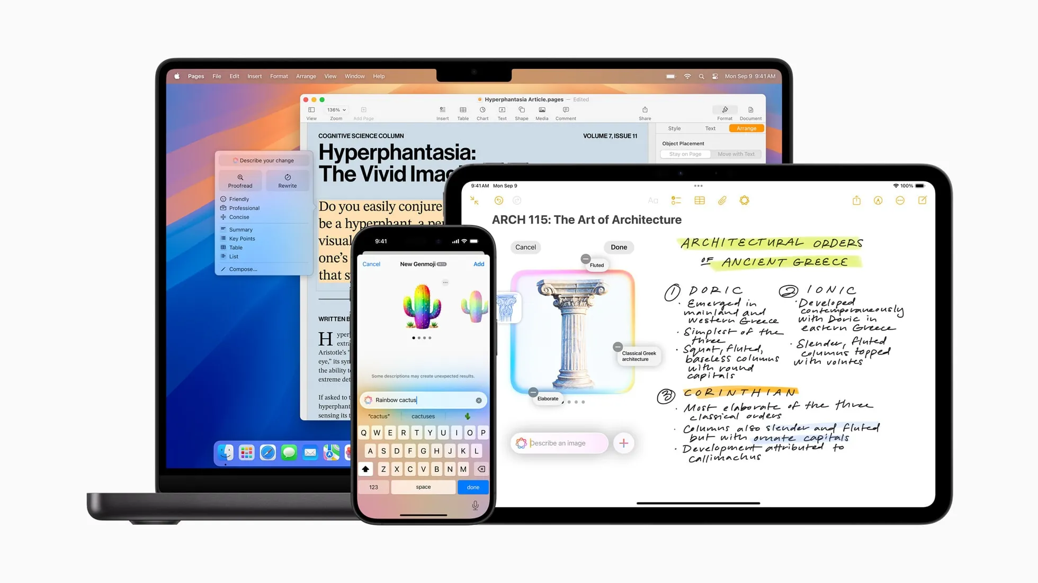Click the Describe an image icon on iPad
The height and width of the screenshot is (583, 1038).
pyautogui.click(x=521, y=443)
